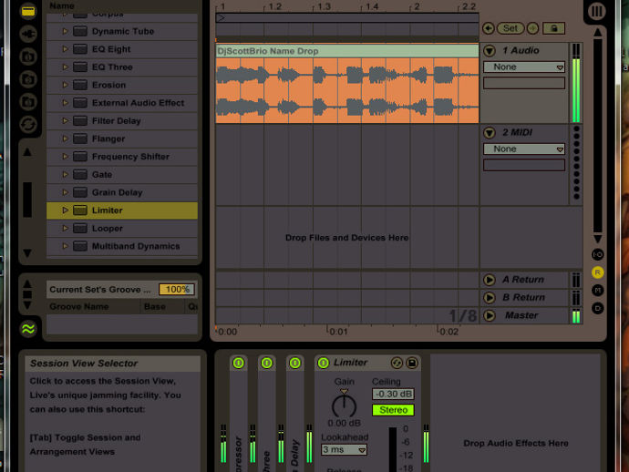Toggle the Delay device activator
Screen dimensions: 629x472
point(294,363)
